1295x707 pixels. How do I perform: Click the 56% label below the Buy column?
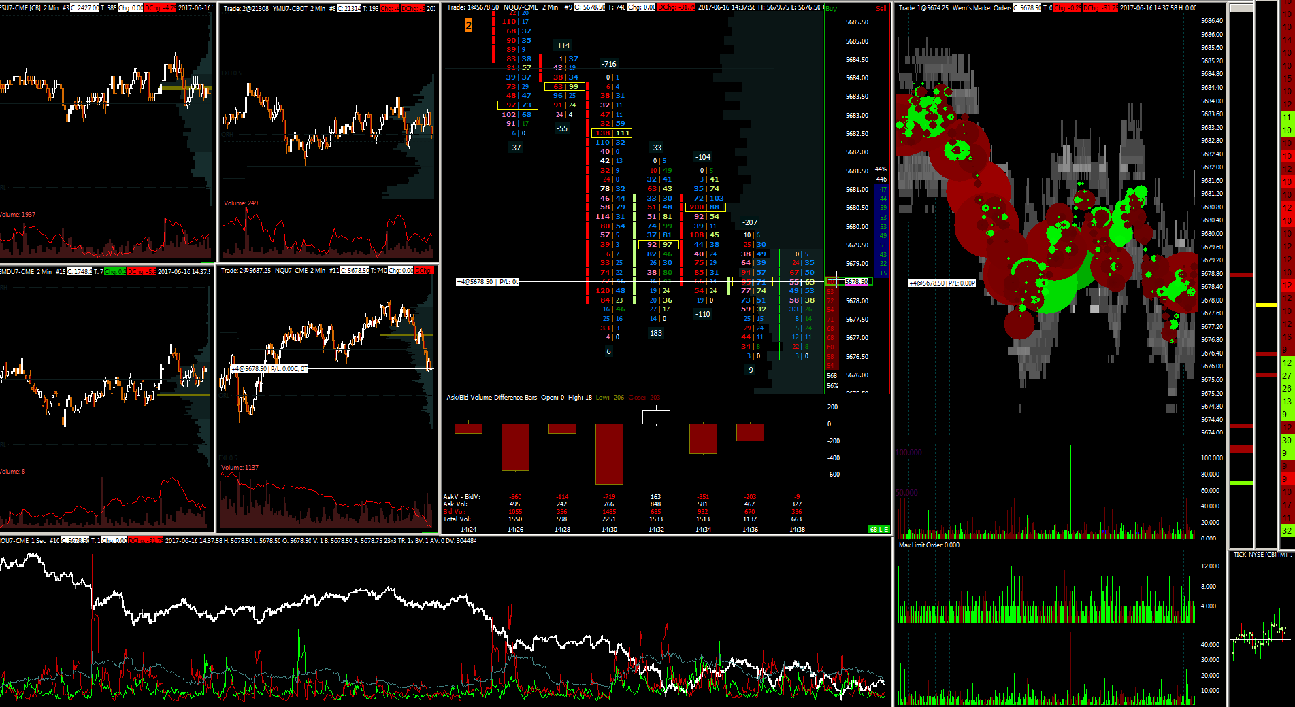832,386
